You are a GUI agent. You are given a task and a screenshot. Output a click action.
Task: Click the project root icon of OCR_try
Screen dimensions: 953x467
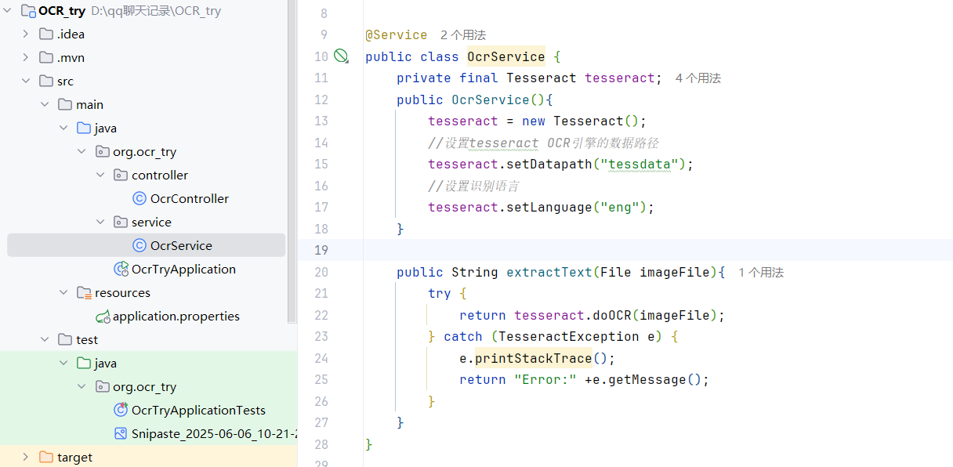coord(28,10)
